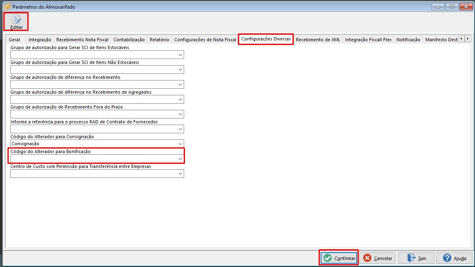Select the Contabilização tab
475x267 pixels.
129,40
